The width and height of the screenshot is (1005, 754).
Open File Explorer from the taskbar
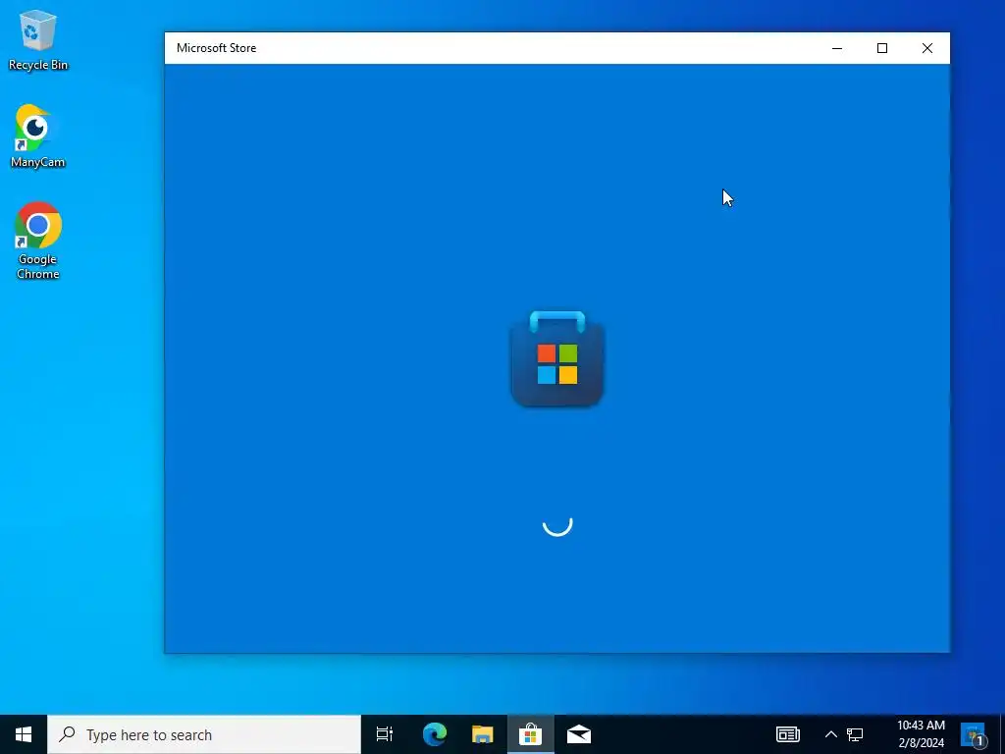tap(483, 734)
